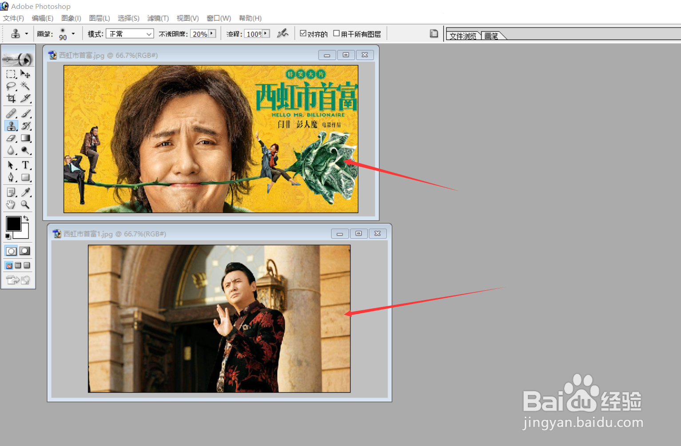Open the 窗口(W) menu
The width and height of the screenshot is (681, 446).
(219, 18)
